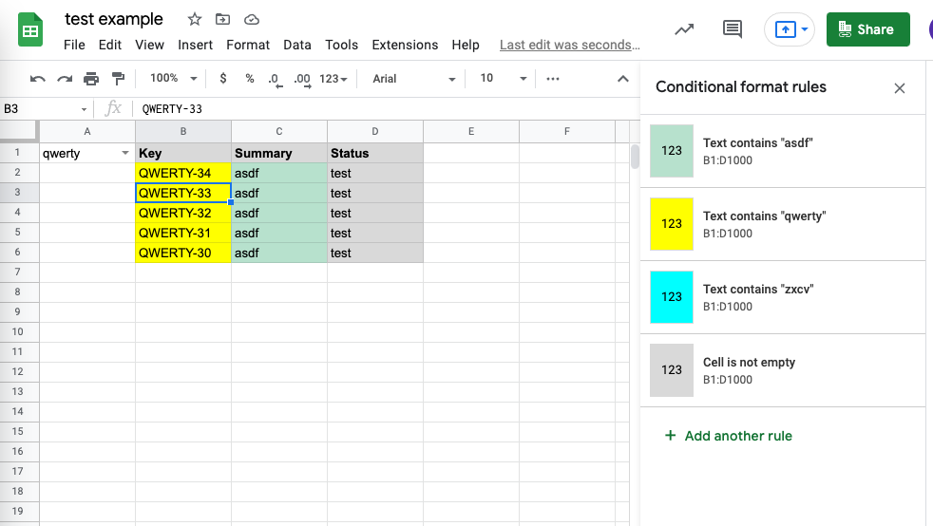Image resolution: width=933 pixels, height=526 pixels.
Task: Increase decimal places
Action: [302, 79]
